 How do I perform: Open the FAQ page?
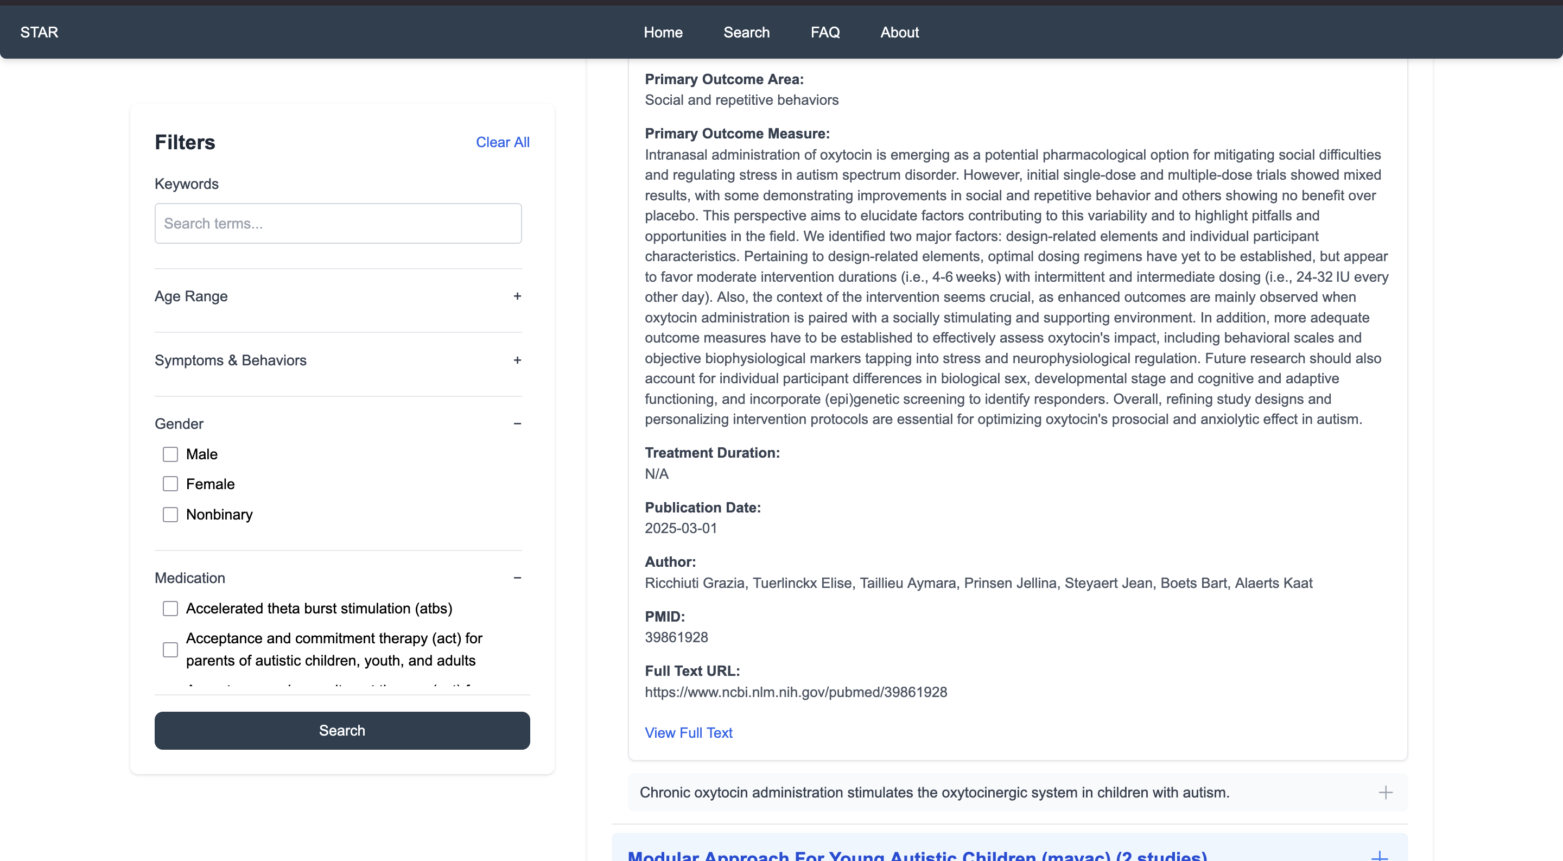(x=824, y=32)
